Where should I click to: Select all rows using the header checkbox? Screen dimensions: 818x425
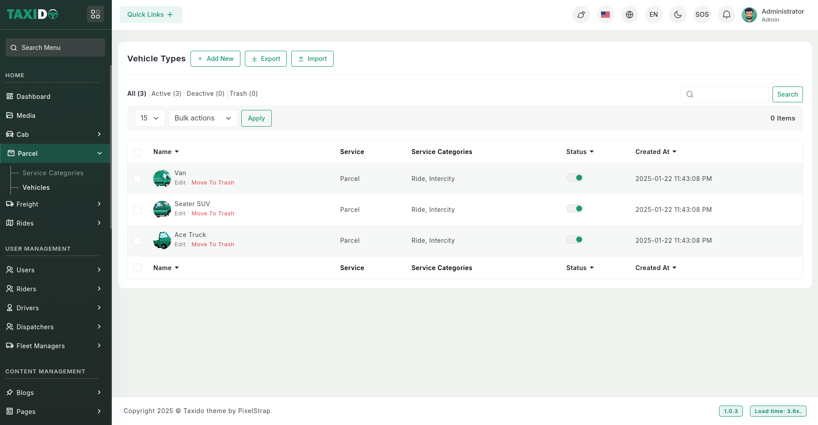coord(137,152)
